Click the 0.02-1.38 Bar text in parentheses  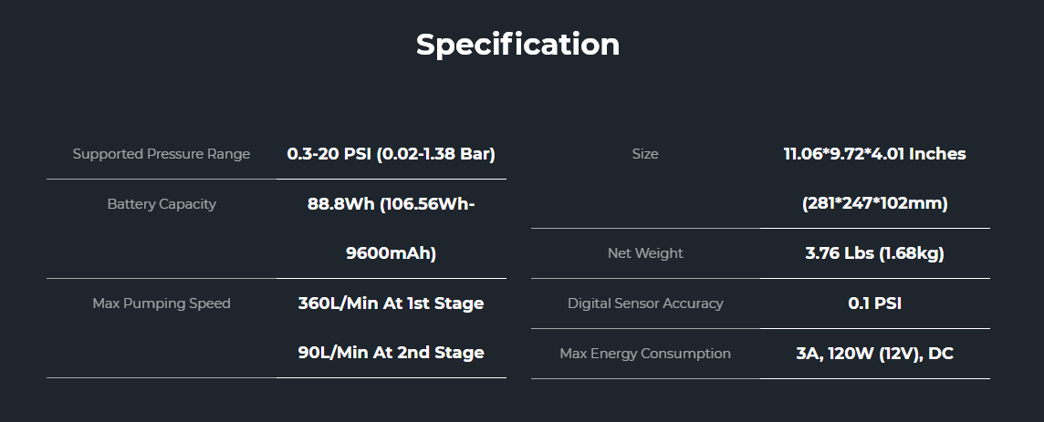coord(435,154)
